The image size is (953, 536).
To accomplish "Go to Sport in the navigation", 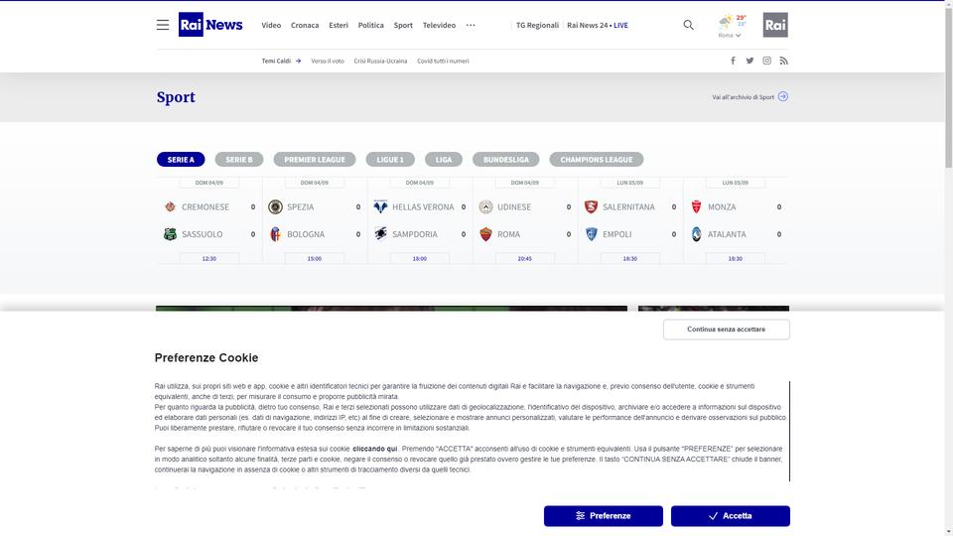I will [403, 25].
